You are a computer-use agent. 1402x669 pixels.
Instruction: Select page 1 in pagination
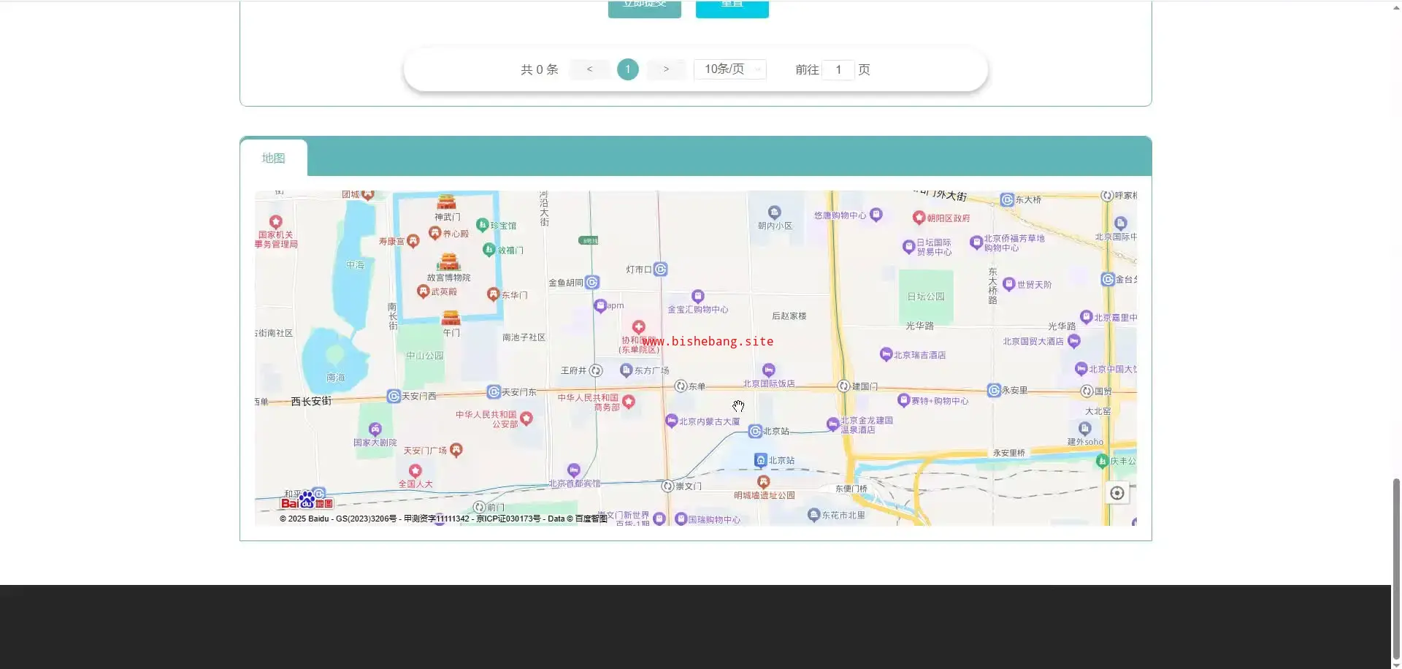[x=627, y=69]
